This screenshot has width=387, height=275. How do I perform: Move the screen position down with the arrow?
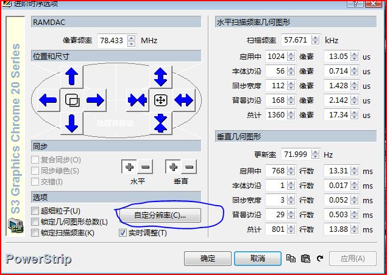(x=71, y=124)
